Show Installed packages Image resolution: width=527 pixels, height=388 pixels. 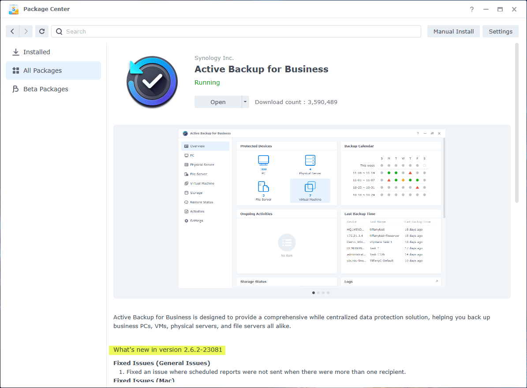[x=53, y=52]
